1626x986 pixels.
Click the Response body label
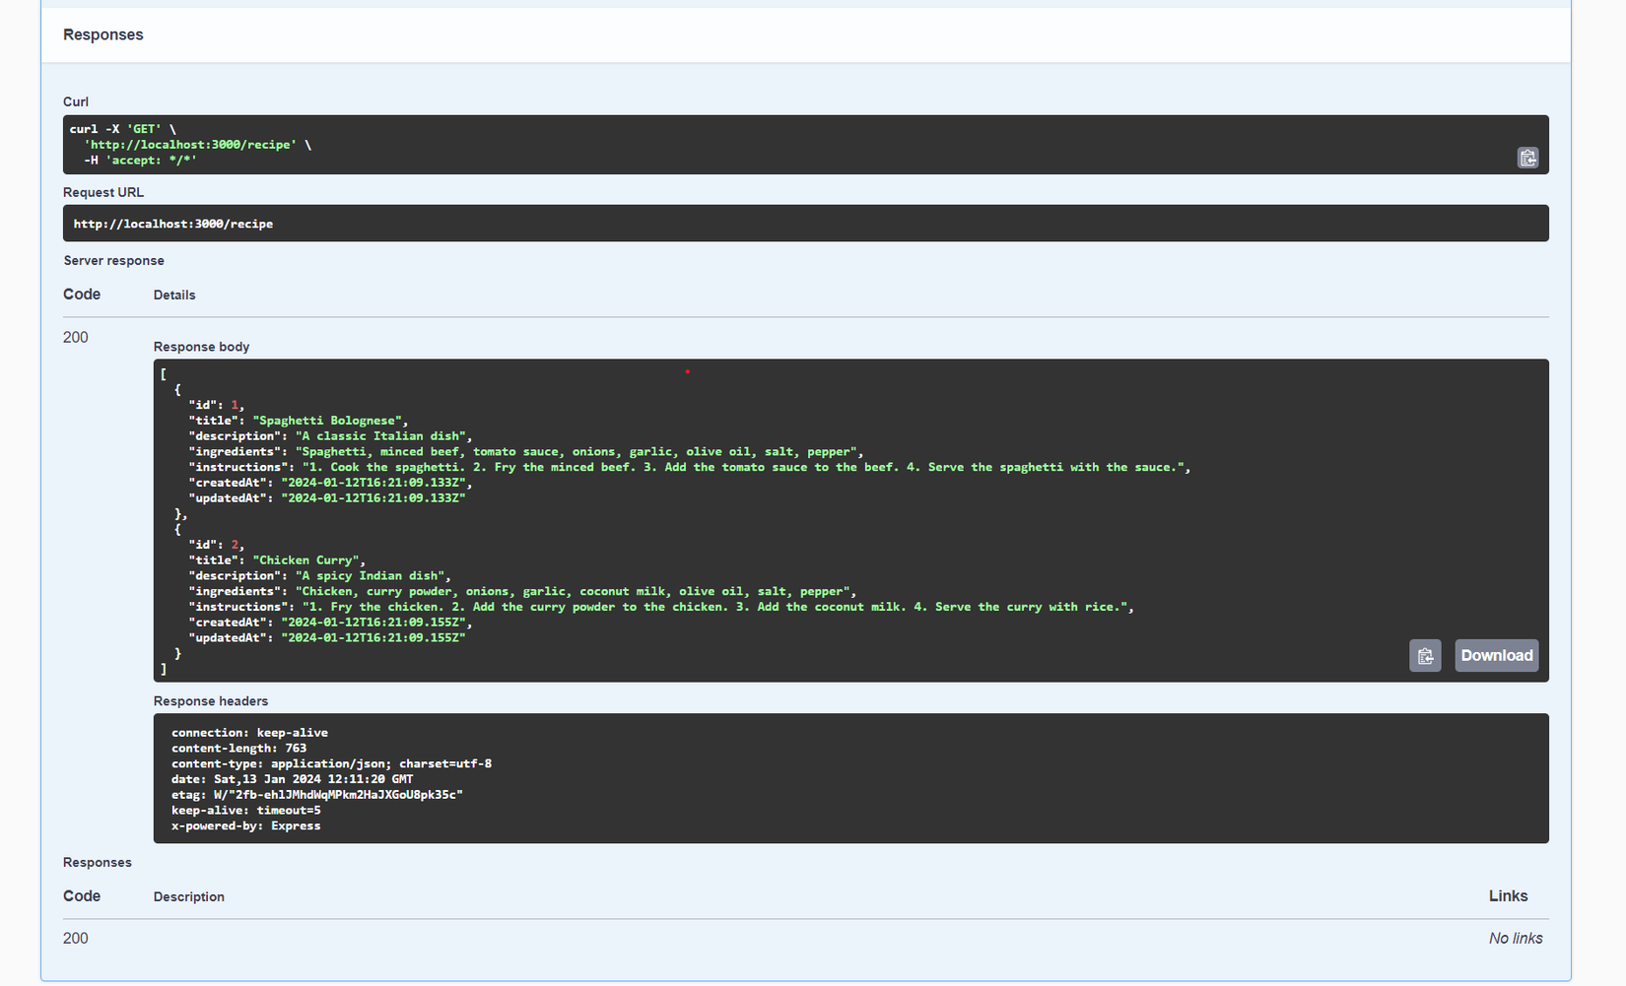[x=201, y=346]
